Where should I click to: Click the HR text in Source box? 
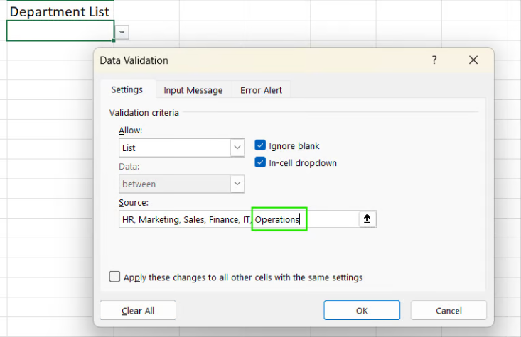[x=128, y=220]
